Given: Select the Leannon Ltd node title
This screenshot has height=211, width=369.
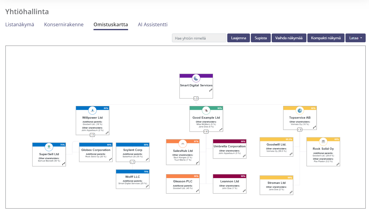Looking at the screenshot, I should point(230,181).
